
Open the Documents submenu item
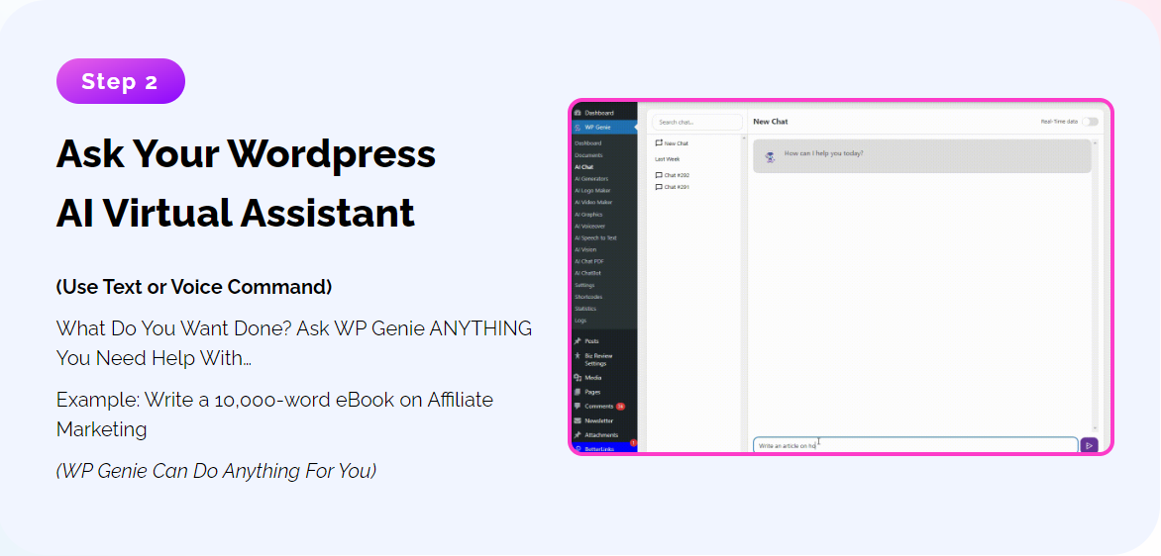[x=588, y=155]
